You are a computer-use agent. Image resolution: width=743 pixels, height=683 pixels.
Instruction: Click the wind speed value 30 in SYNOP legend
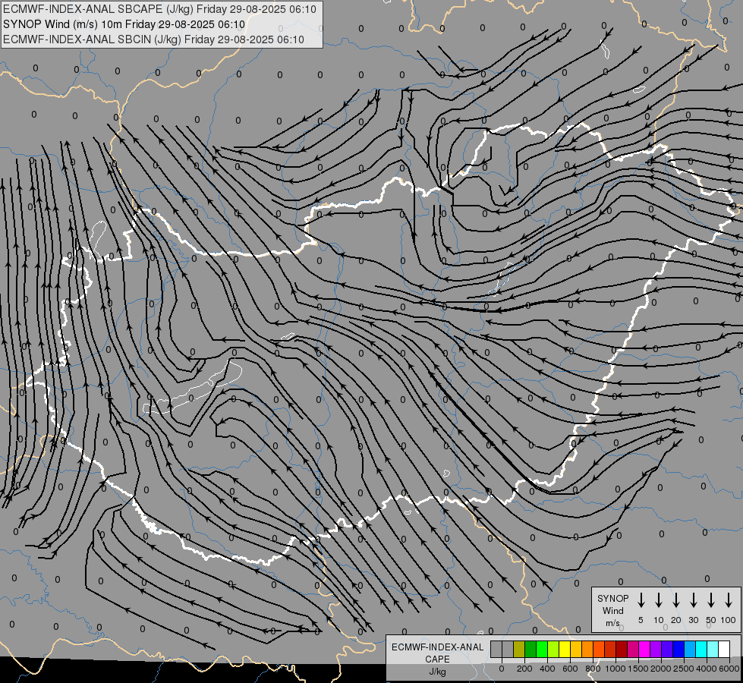pos(693,620)
